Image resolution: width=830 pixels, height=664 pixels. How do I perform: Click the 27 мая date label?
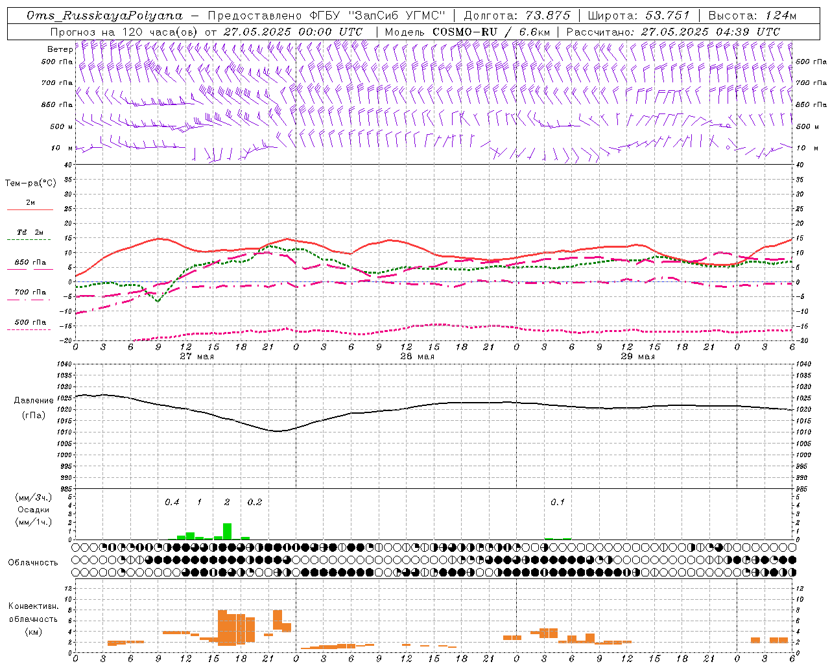(x=197, y=356)
